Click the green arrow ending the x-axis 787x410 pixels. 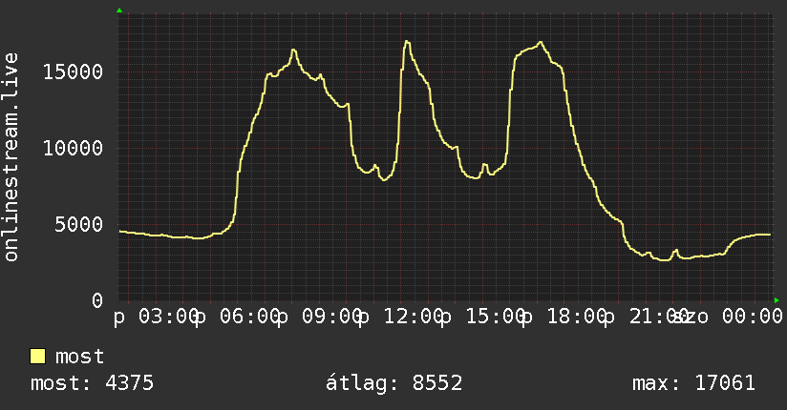click(776, 300)
